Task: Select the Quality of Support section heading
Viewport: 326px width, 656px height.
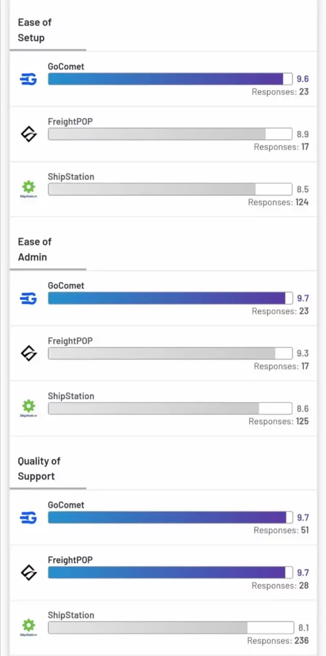Action: (39, 468)
